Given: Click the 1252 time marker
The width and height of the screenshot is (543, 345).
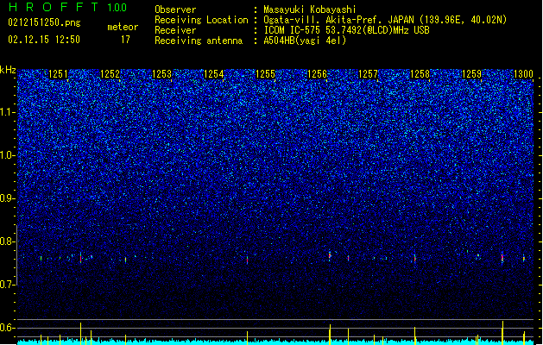Looking at the screenshot, I should point(110,74).
